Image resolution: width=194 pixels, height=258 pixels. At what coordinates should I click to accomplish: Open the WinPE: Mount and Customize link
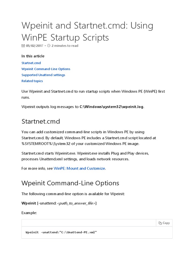[x=79, y=168]
